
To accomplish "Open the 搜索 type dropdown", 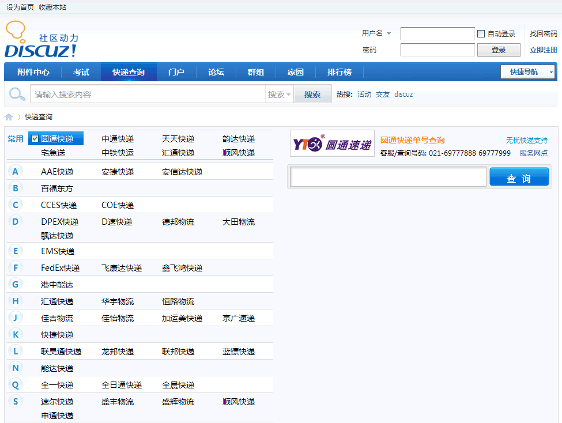I will pyautogui.click(x=279, y=95).
